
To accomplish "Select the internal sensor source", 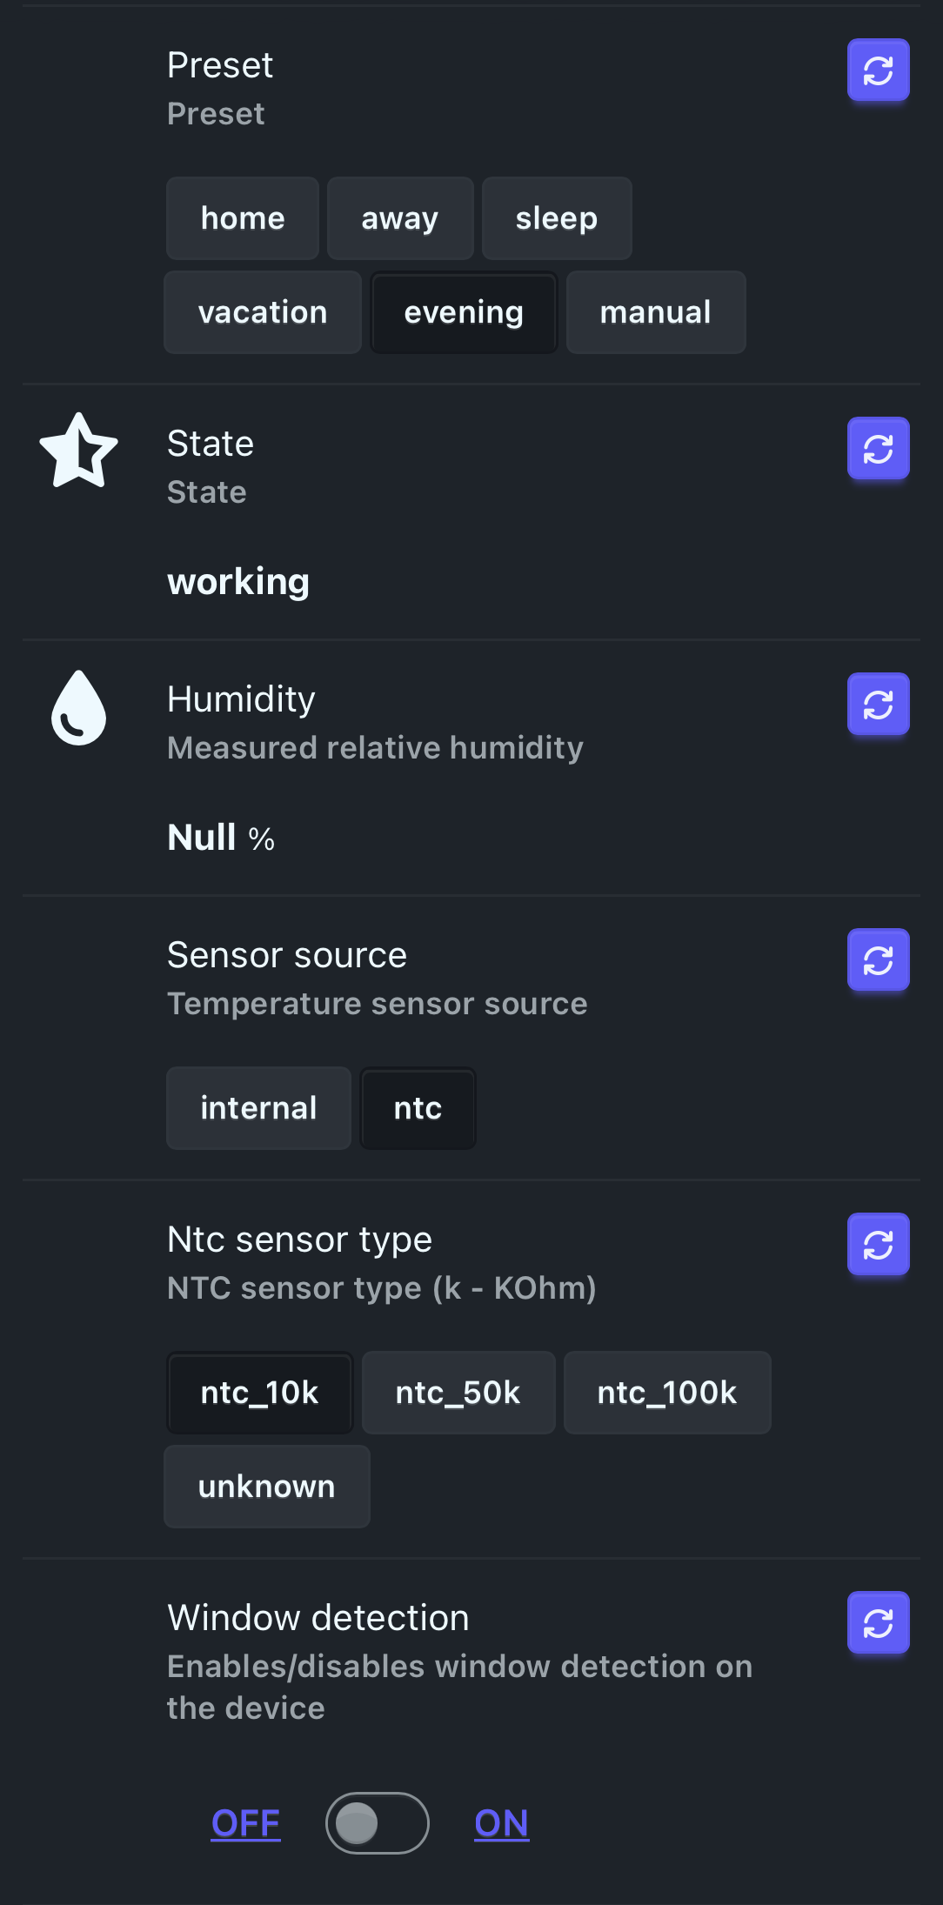I will [x=258, y=1108].
